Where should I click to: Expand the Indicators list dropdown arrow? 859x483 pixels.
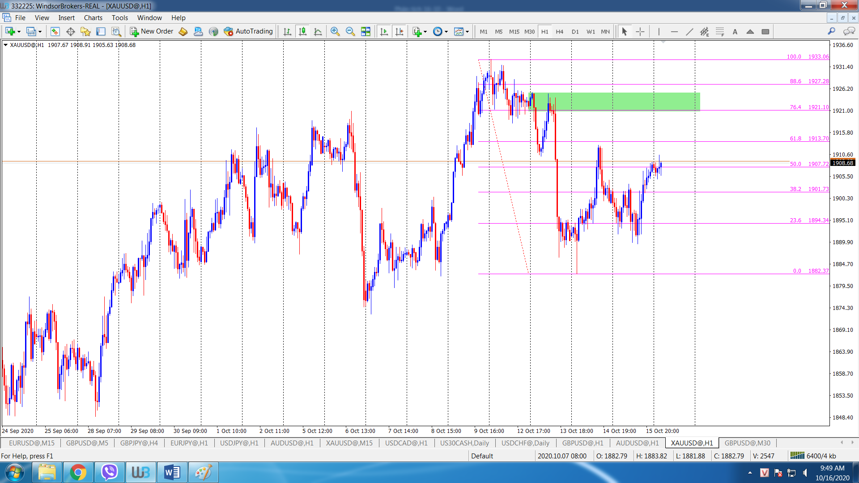click(x=425, y=32)
